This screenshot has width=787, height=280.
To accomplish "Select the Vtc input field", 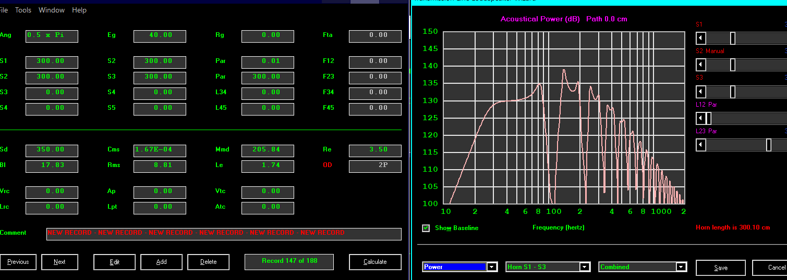I will click(268, 192).
